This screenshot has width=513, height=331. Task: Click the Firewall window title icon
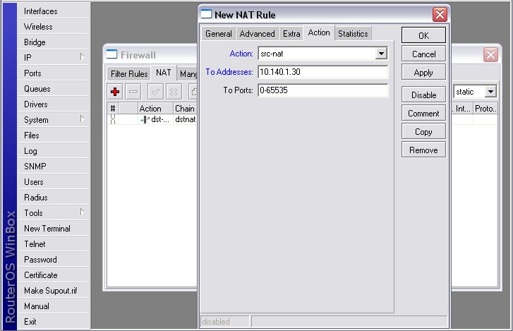(x=112, y=54)
